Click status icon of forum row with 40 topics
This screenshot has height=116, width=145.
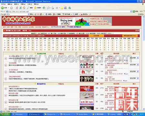coord(6,72)
